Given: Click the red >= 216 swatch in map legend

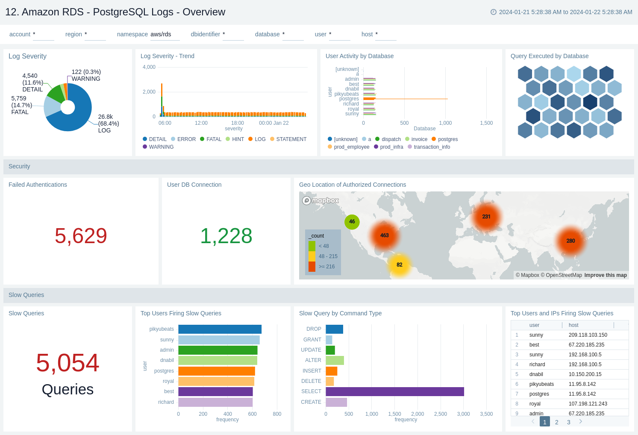Looking at the screenshot, I should coord(312,266).
